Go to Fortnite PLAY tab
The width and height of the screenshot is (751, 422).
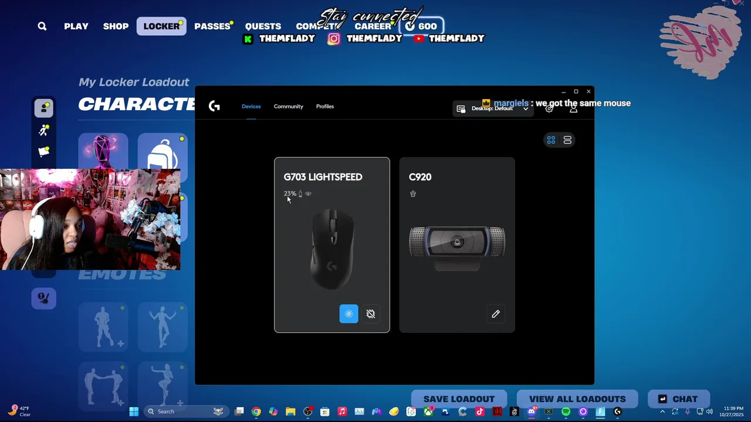[x=76, y=26]
